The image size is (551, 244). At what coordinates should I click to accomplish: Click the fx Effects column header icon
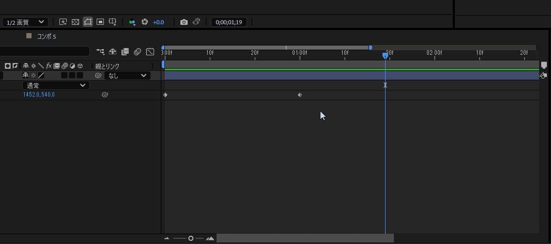pyautogui.click(x=49, y=66)
